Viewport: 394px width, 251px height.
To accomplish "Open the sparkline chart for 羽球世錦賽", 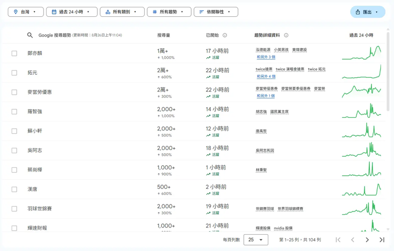I will tap(362, 208).
